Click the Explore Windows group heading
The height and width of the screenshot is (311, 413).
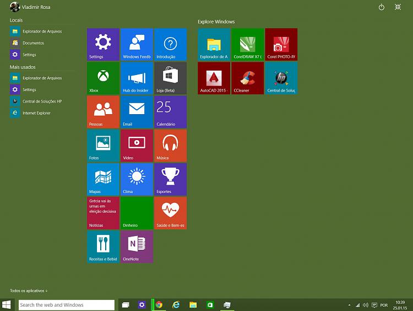tap(216, 22)
